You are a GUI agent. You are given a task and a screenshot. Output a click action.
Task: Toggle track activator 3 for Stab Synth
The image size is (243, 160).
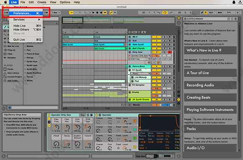pyautogui.click(x=157, y=45)
